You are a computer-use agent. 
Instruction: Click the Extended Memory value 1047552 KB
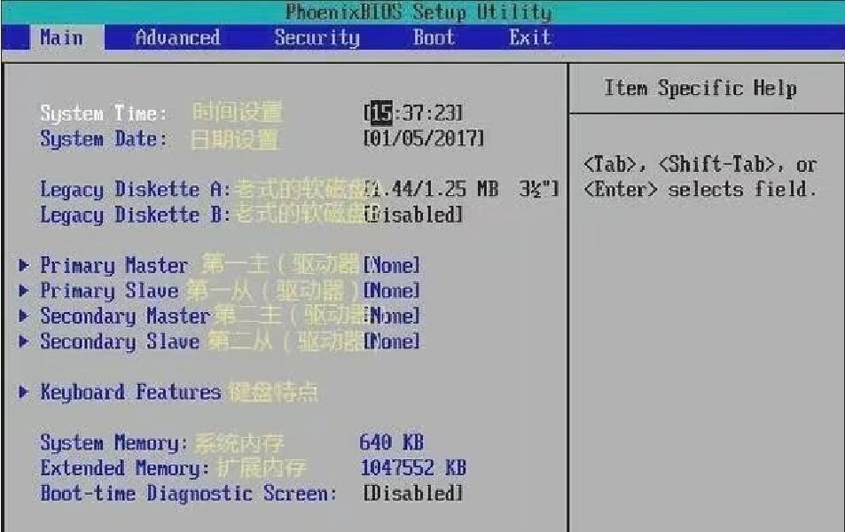(413, 468)
